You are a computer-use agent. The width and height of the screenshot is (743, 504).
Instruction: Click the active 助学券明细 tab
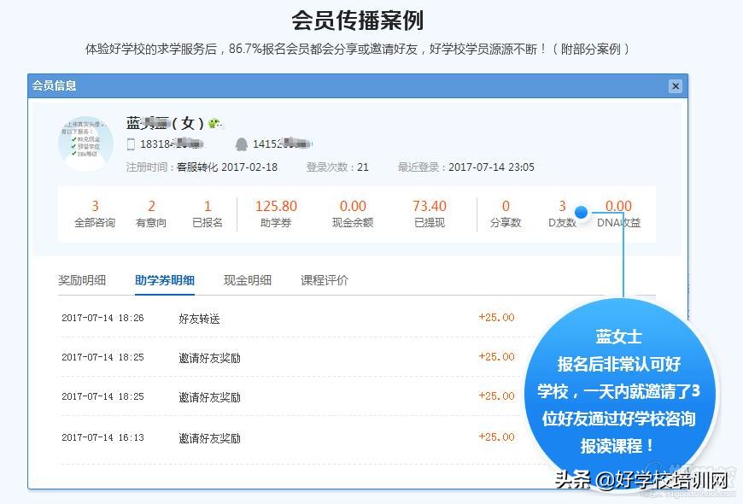tap(165, 279)
